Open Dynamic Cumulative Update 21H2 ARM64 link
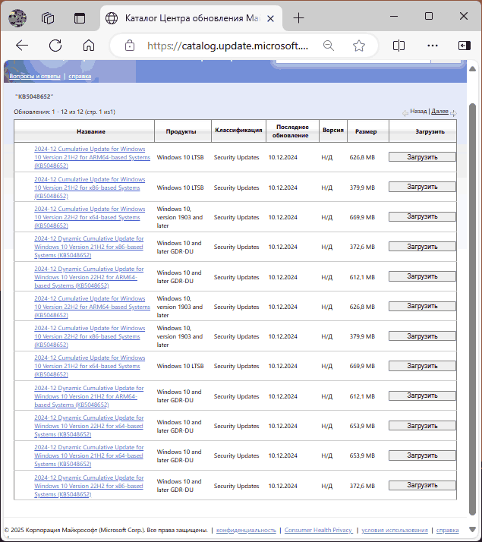Image resolution: width=482 pixels, height=542 pixels. click(x=89, y=396)
